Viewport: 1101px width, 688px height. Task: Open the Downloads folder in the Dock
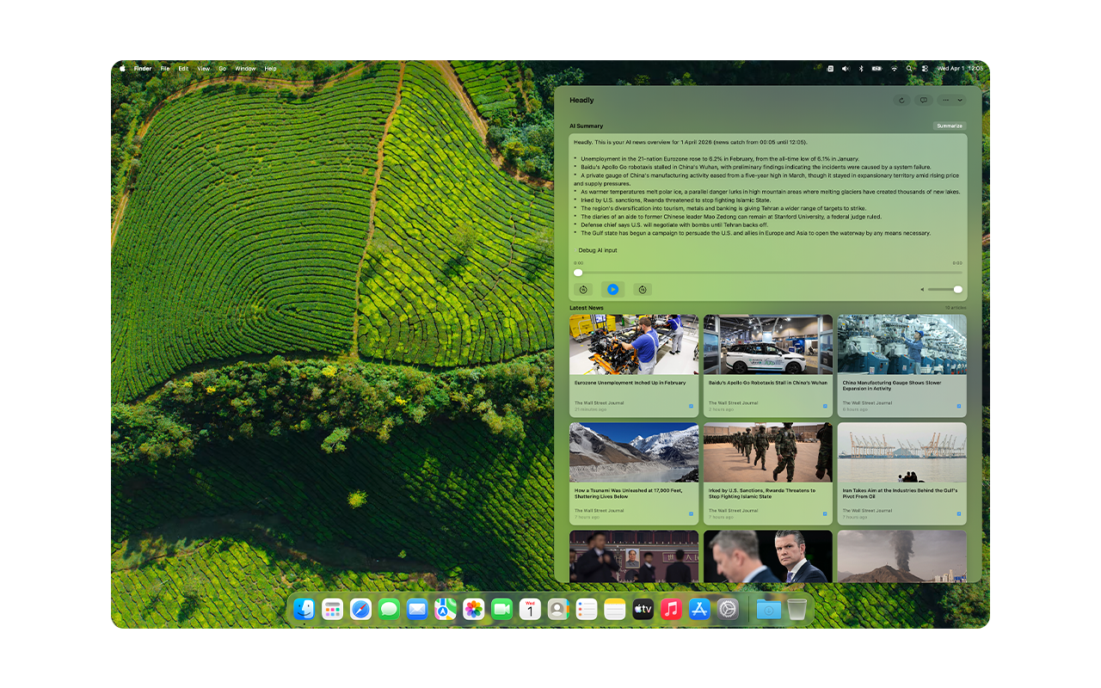769,609
